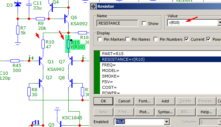Select the MODEL= attribute row
Screen dimensions: 221x127
(x=160, y=71)
